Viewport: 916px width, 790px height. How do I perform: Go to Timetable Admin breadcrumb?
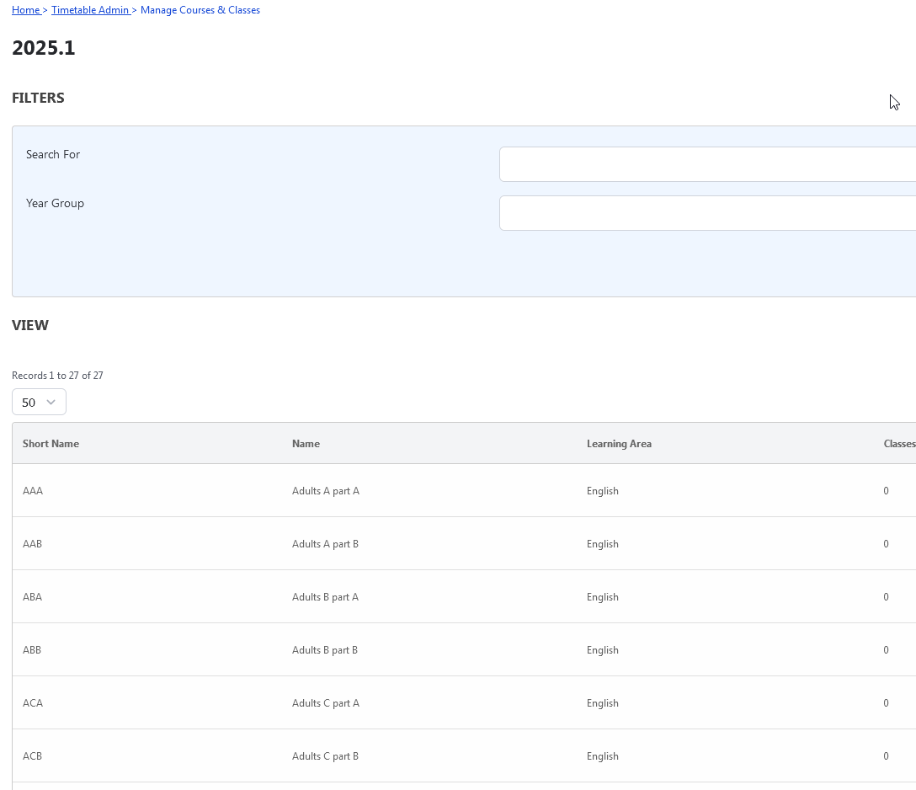click(90, 10)
